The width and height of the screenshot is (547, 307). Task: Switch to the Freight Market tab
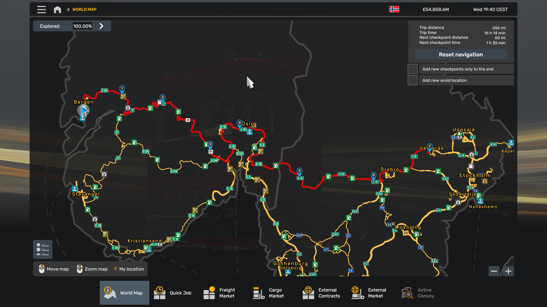(209, 293)
